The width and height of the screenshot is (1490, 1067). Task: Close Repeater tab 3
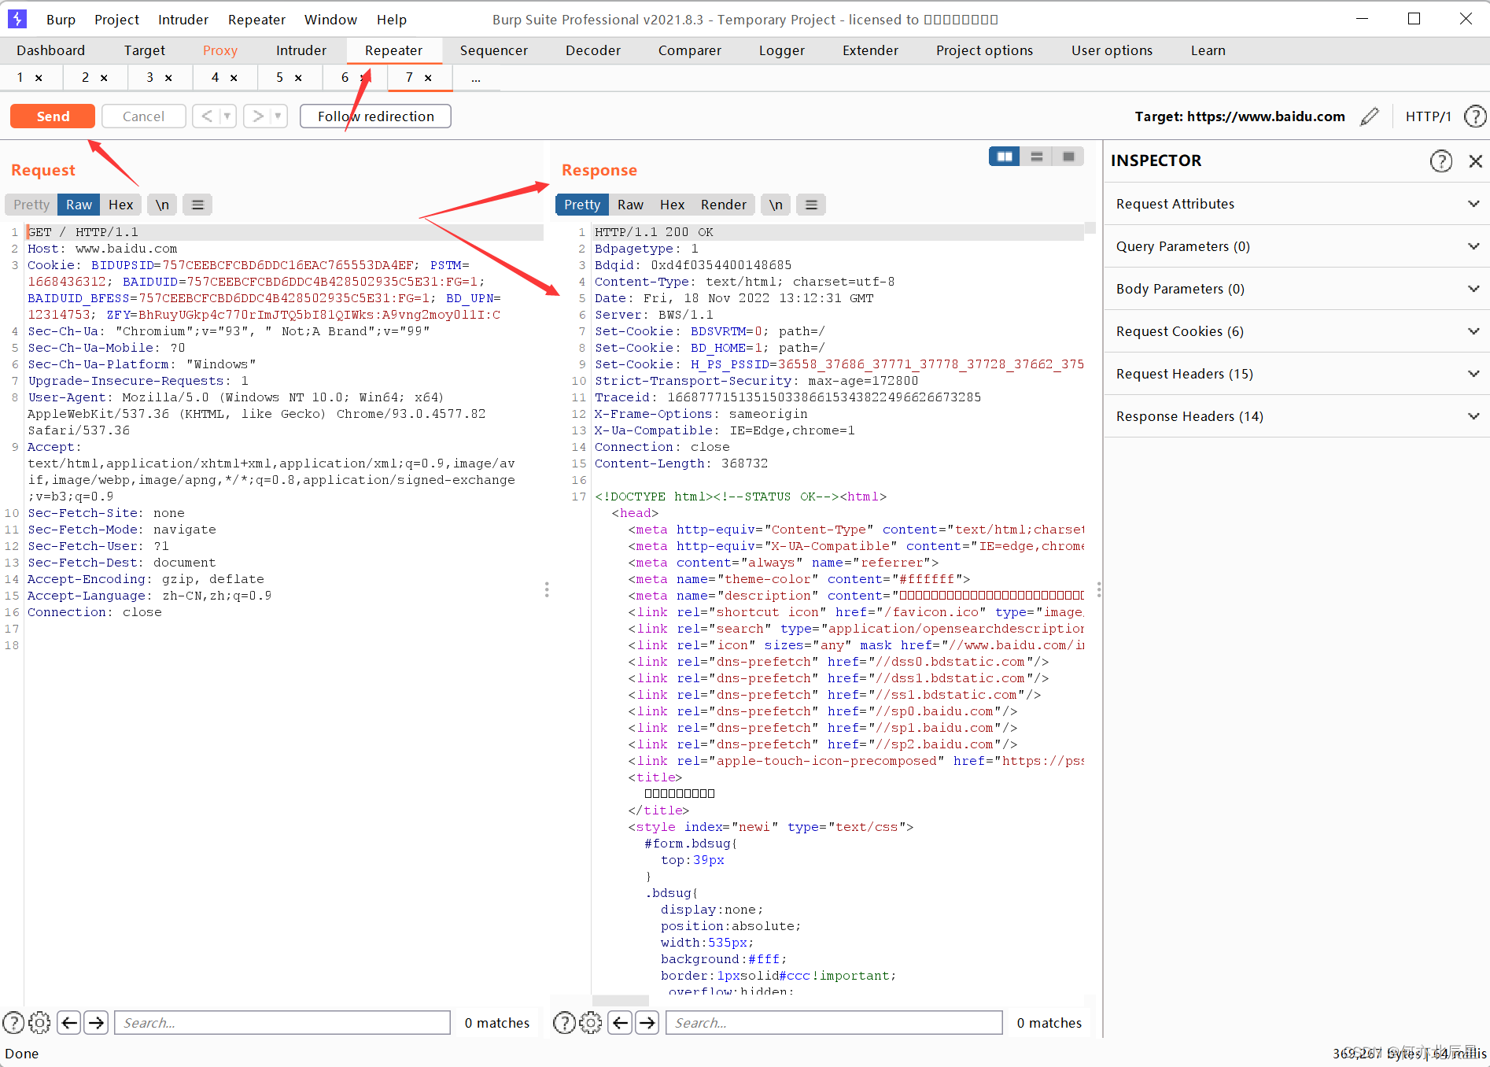click(x=168, y=78)
